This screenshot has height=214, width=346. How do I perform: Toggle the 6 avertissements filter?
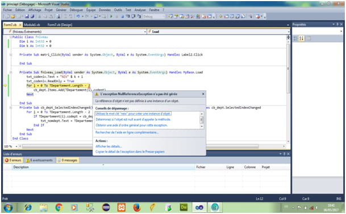pyautogui.click(x=39, y=160)
